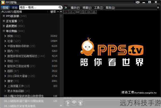
Task: Expand the PPS旅游節 category
Action: (x=4, y=16)
